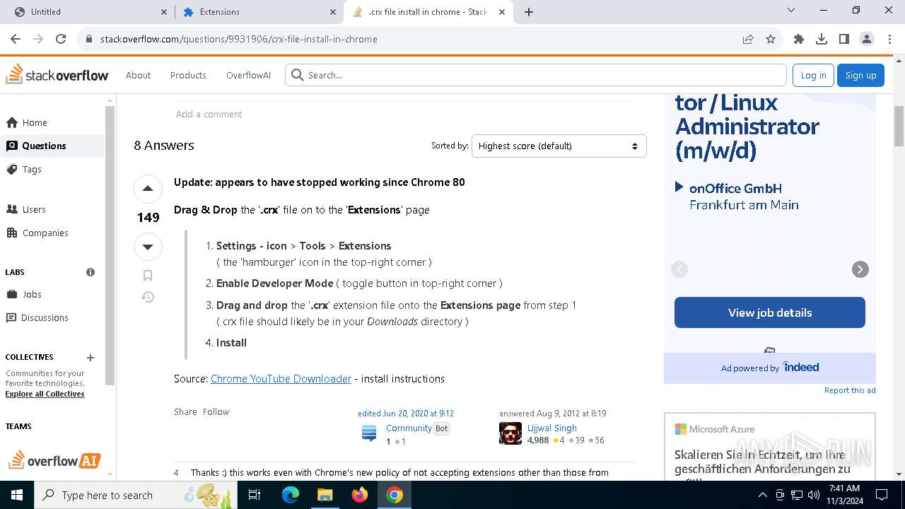Click Add a comment
Image resolution: width=905 pixels, height=509 pixels.
pyautogui.click(x=209, y=114)
